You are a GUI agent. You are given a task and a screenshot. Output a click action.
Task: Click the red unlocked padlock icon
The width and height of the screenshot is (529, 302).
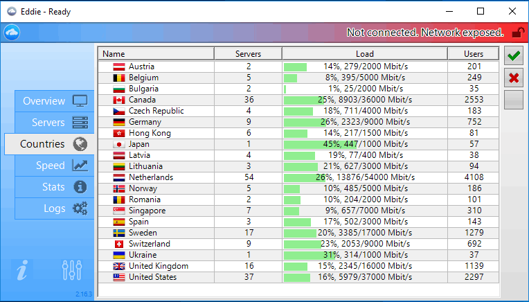(x=518, y=33)
